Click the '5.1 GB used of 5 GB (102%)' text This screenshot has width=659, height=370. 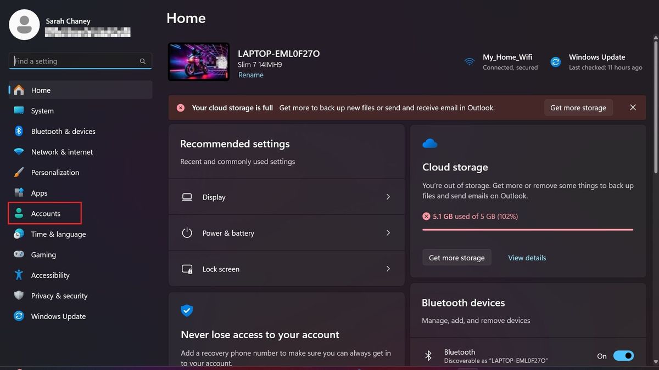475,217
